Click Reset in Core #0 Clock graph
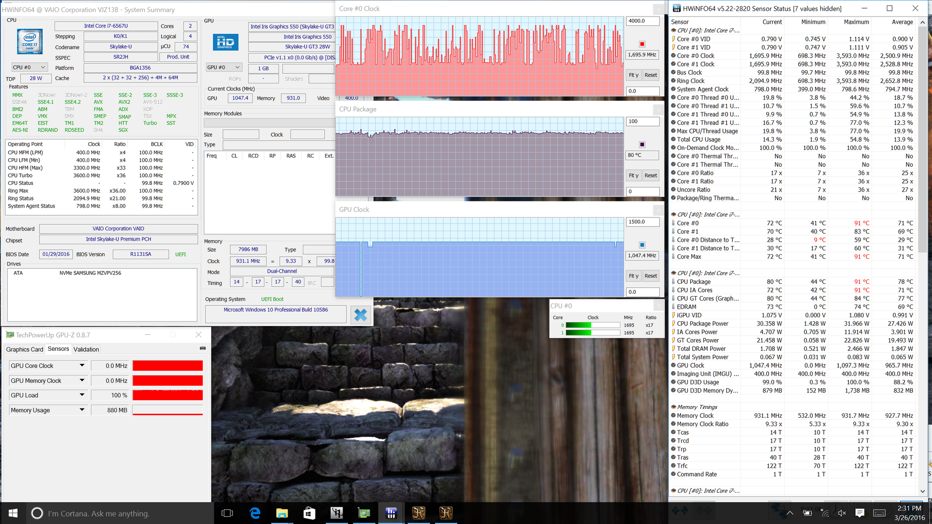 click(x=650, y=75)
